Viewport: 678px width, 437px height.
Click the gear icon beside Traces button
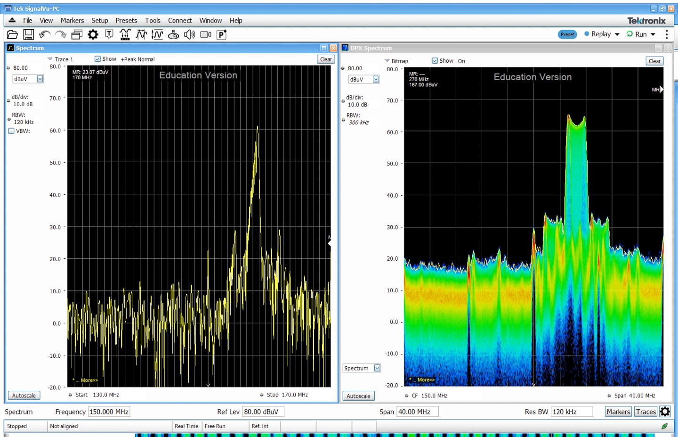(665, 412)
